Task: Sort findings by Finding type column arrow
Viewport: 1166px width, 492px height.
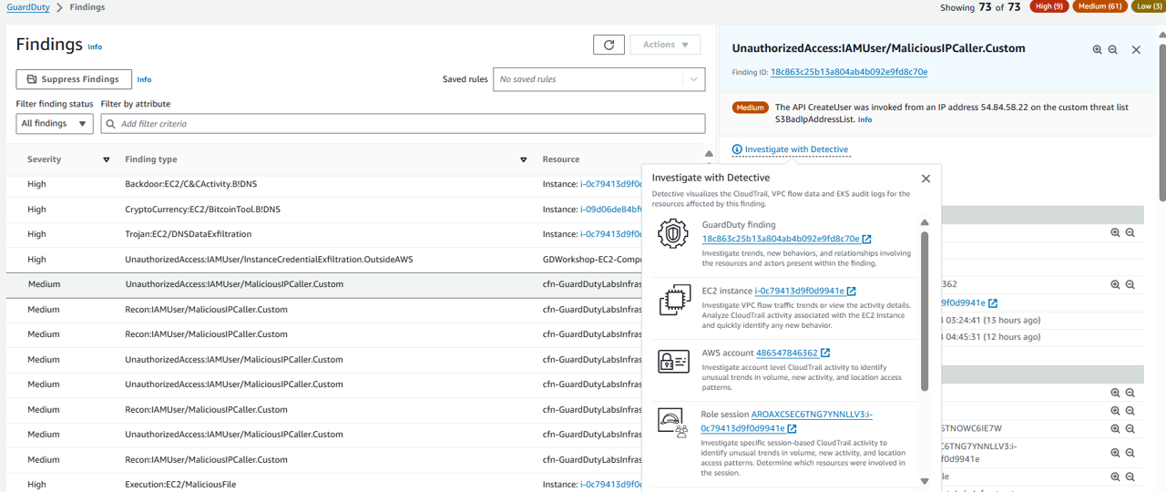Action: pos(523,159)
